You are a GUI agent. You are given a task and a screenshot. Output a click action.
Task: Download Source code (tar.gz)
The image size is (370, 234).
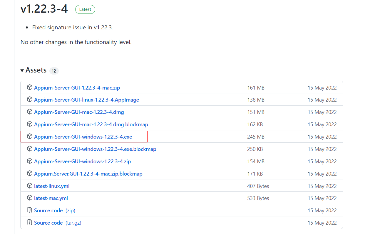point(58,223)
